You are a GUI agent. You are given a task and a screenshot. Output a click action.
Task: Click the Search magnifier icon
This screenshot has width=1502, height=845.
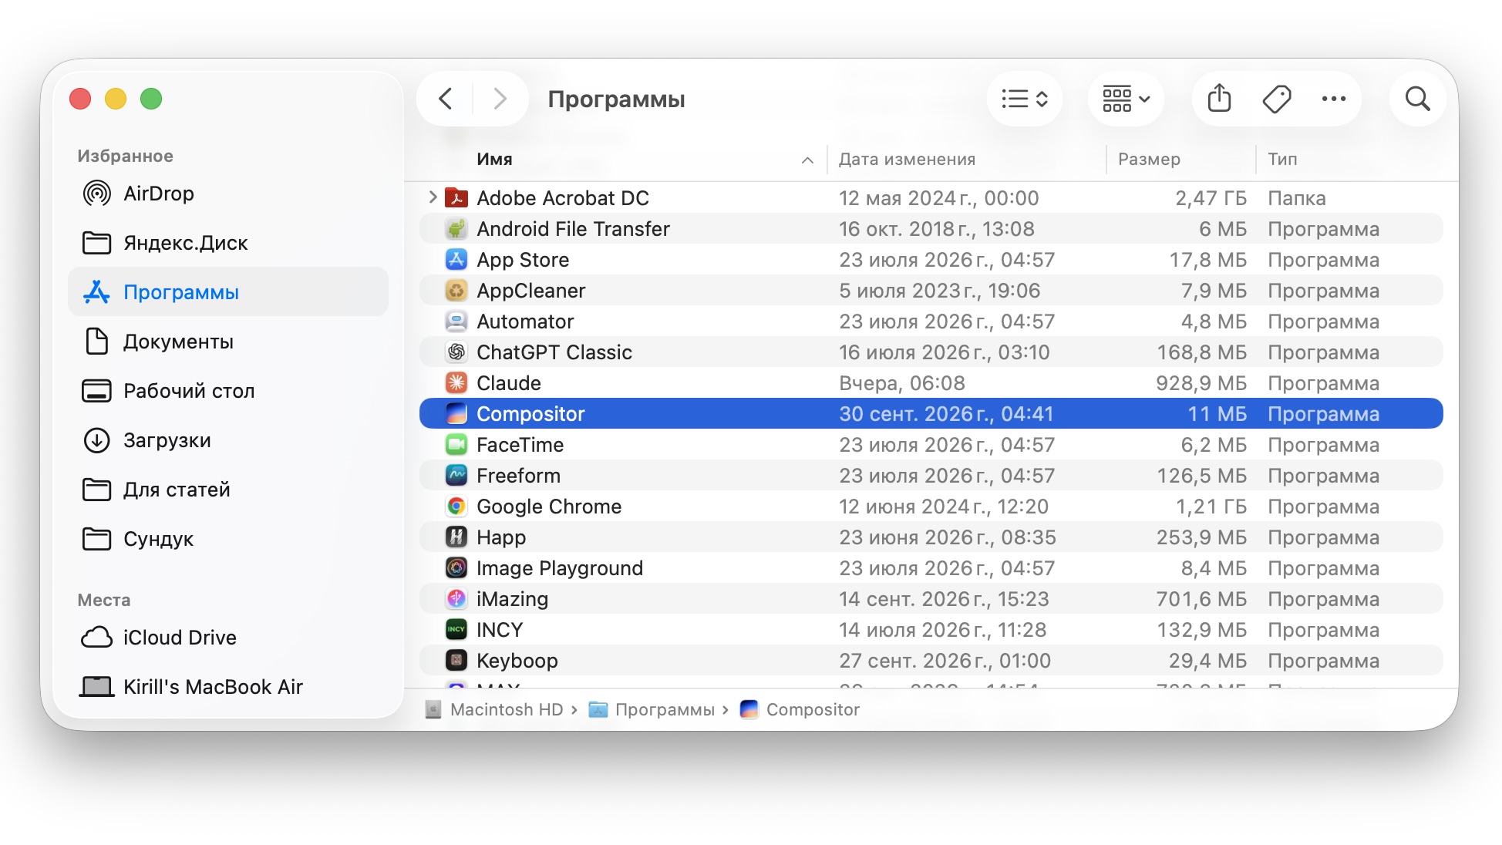1417,99
